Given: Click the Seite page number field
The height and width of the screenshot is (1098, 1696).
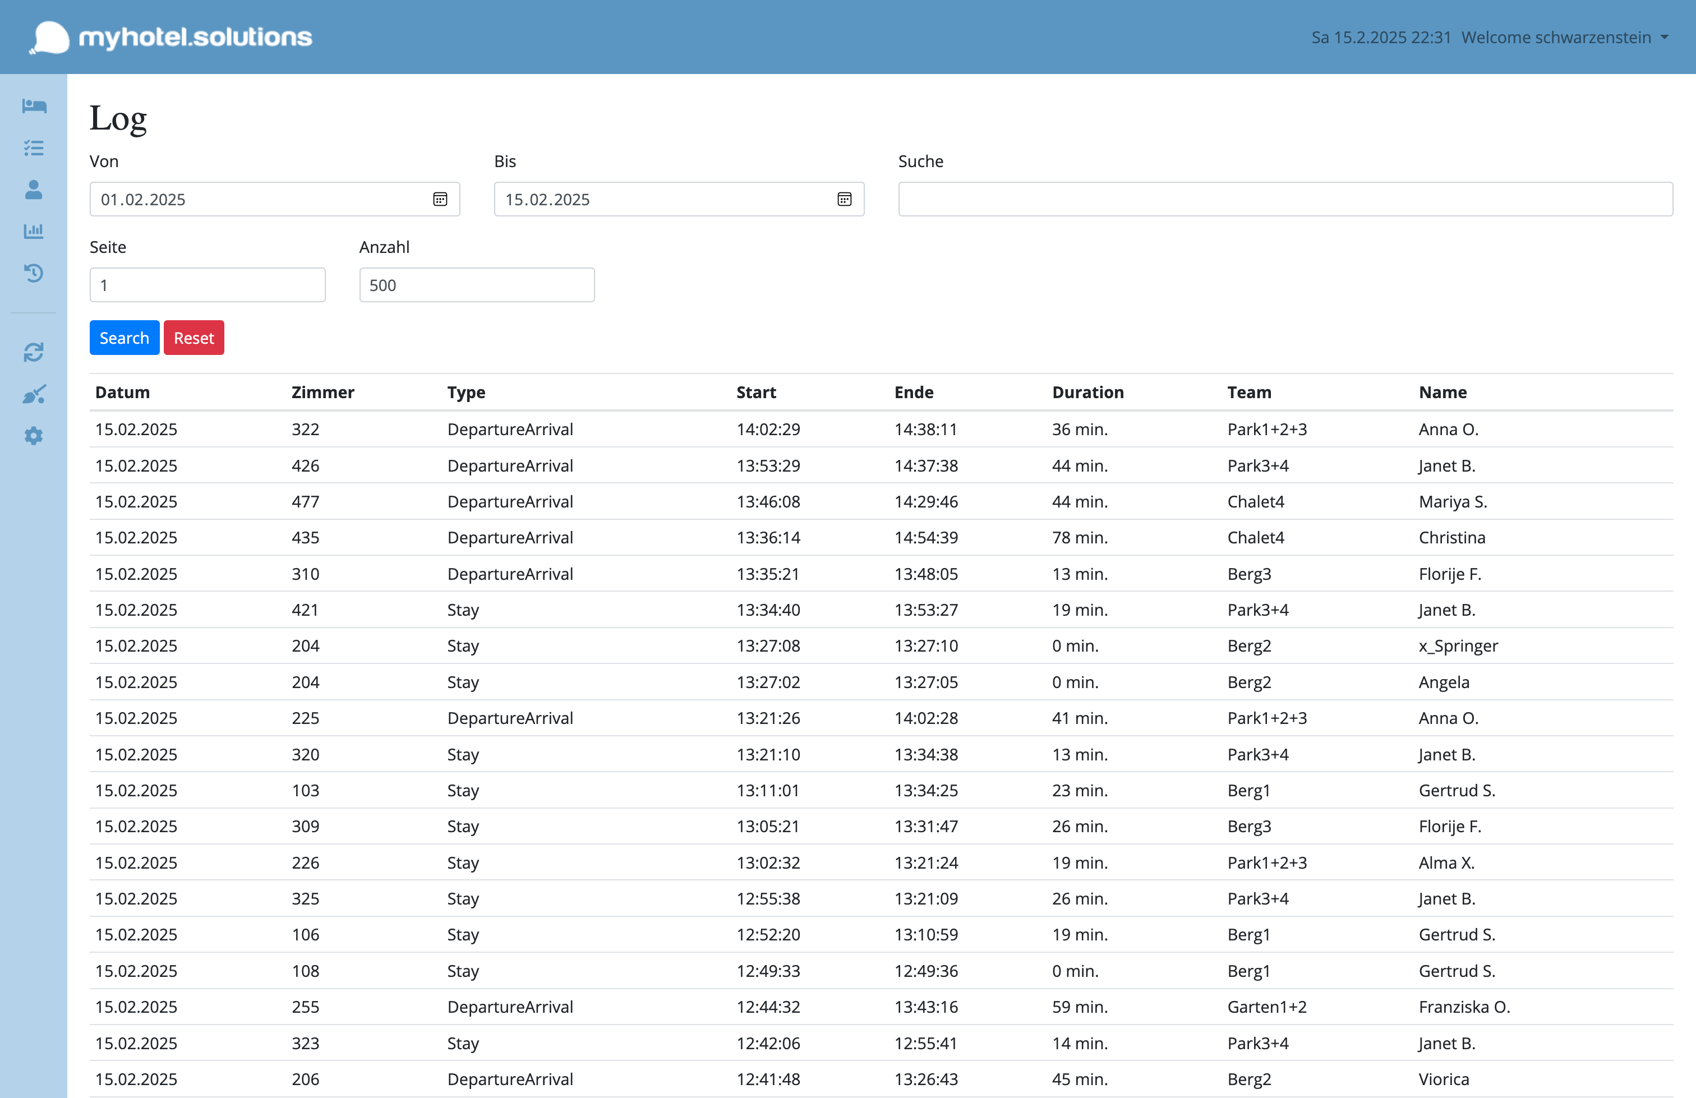Looking at the screenshot, I should (208, 284).
